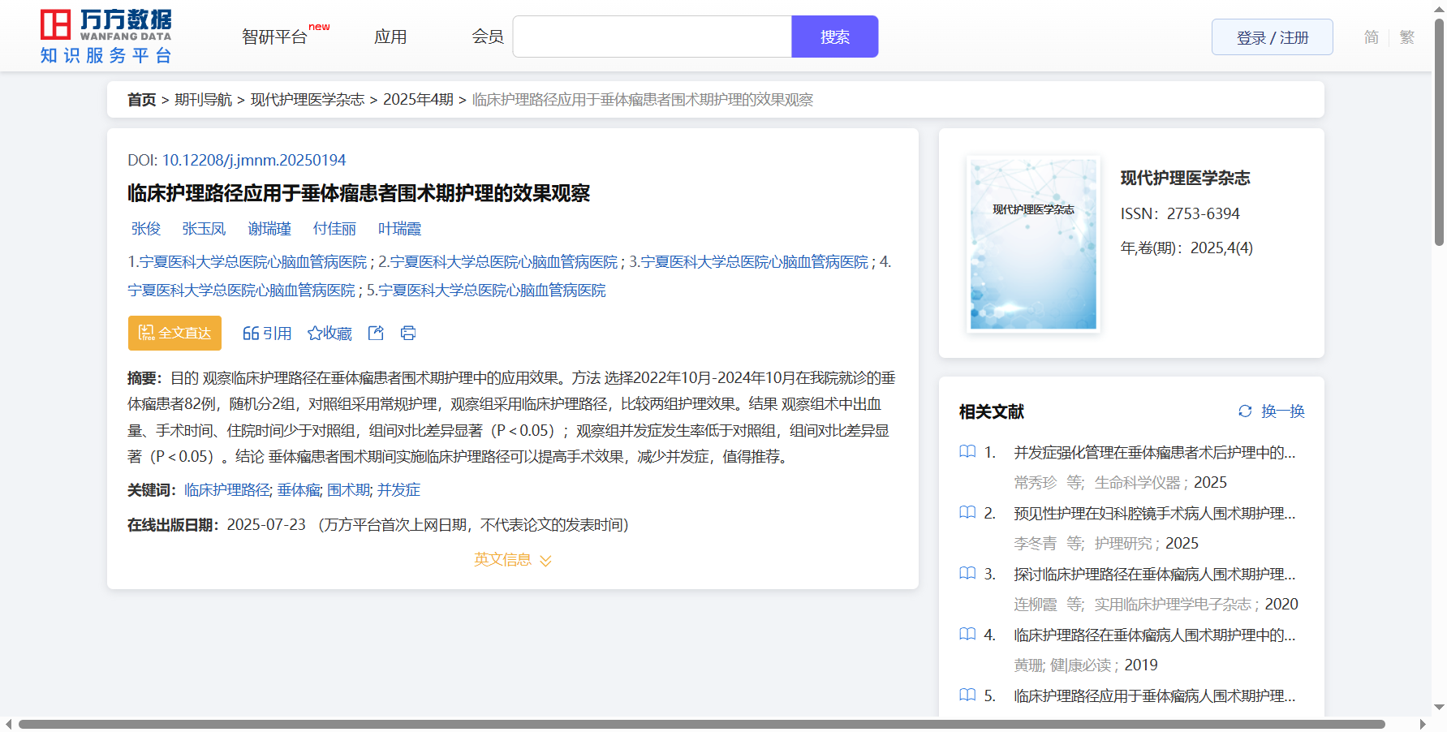Click the journal cover thumbnail
The height and width of the screenshot is (732, 1447).
point(1033,243)
